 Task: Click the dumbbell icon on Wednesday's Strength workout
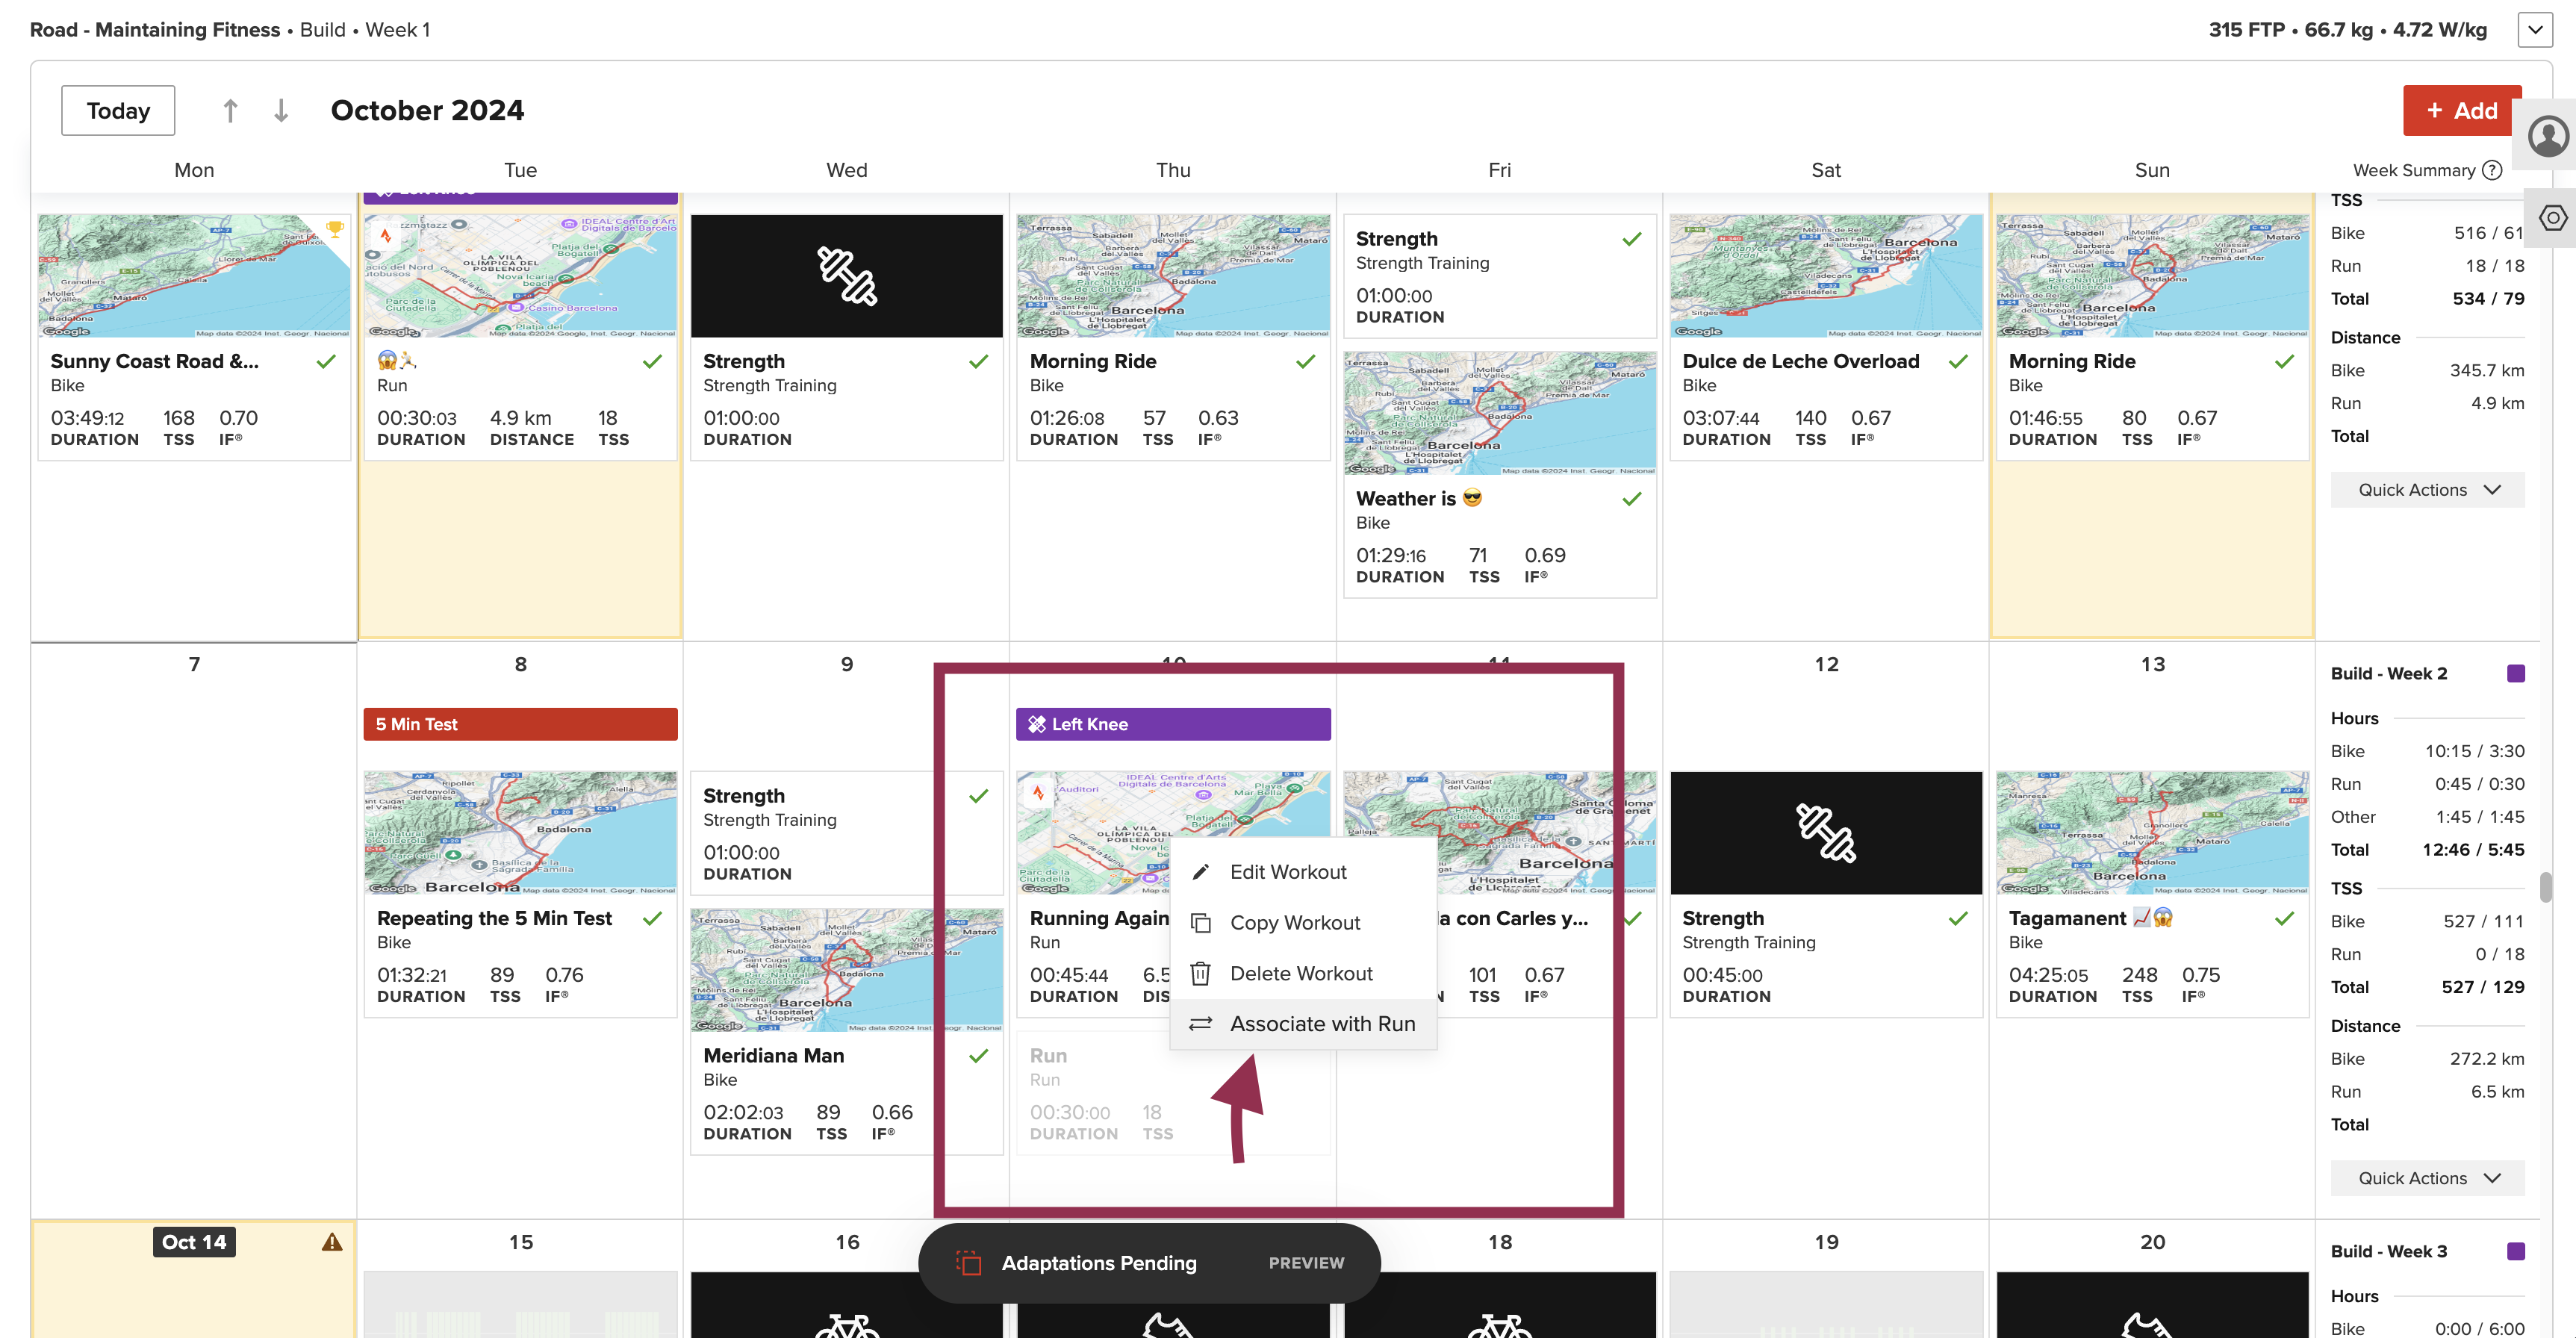click(x=846, y=276)
